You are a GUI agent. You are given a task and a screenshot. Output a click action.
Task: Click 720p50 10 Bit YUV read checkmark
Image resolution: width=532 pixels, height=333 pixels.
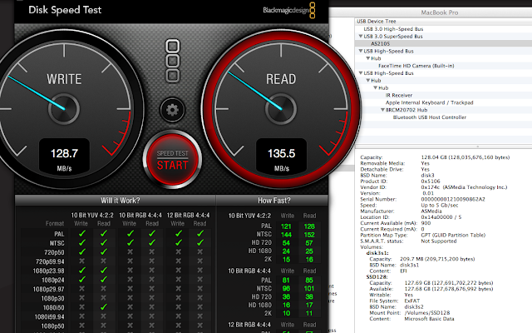[x=103, y=251]
